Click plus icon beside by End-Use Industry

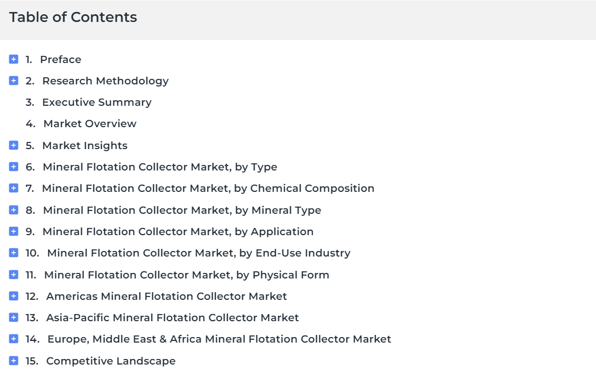[14, 253]
